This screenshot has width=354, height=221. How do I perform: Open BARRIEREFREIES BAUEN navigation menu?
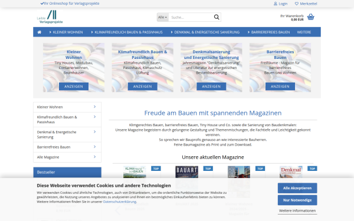coord(268,32)
